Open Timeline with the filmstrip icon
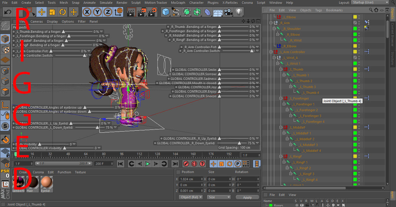 [257, 164]
